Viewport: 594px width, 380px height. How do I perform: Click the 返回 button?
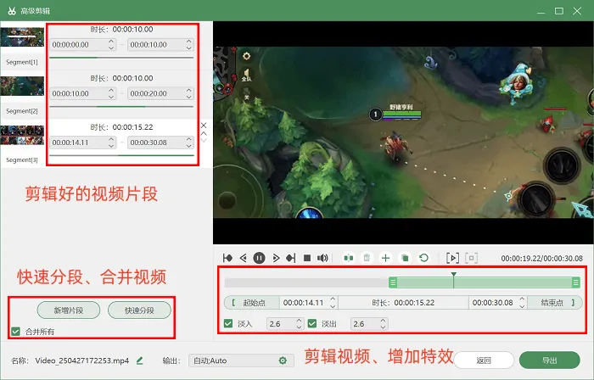(x=484, y=360)
